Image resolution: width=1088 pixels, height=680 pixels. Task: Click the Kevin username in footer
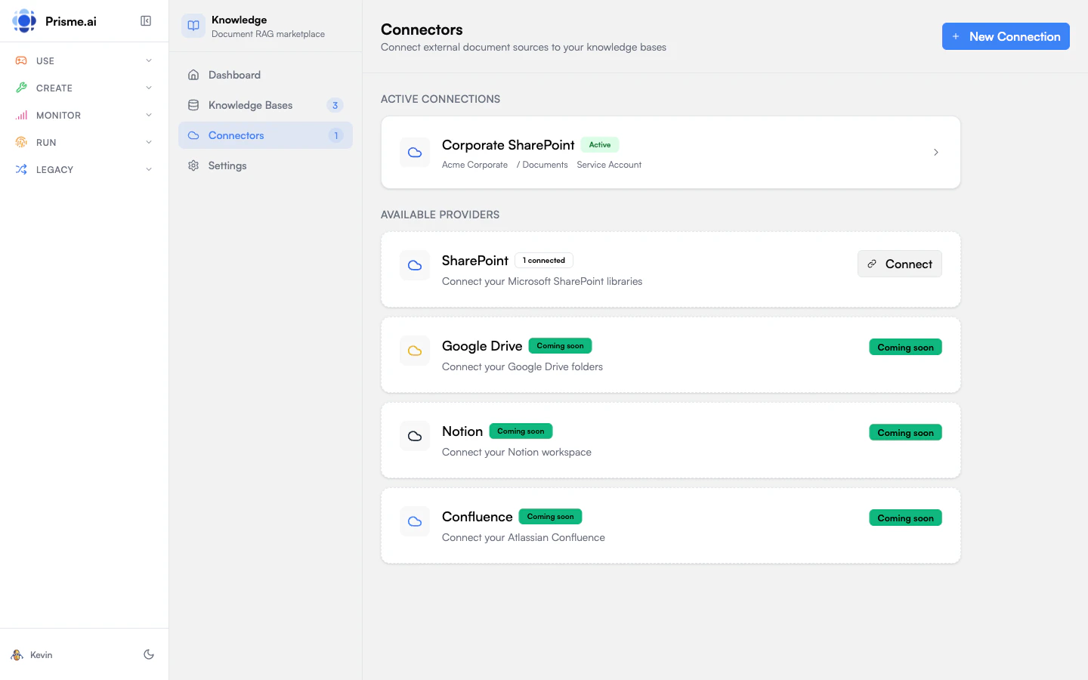tap(42, 655)
